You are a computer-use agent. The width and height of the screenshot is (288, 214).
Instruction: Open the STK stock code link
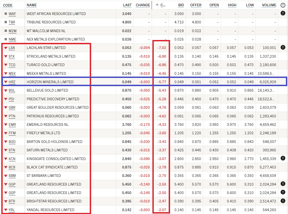(12, 56)
